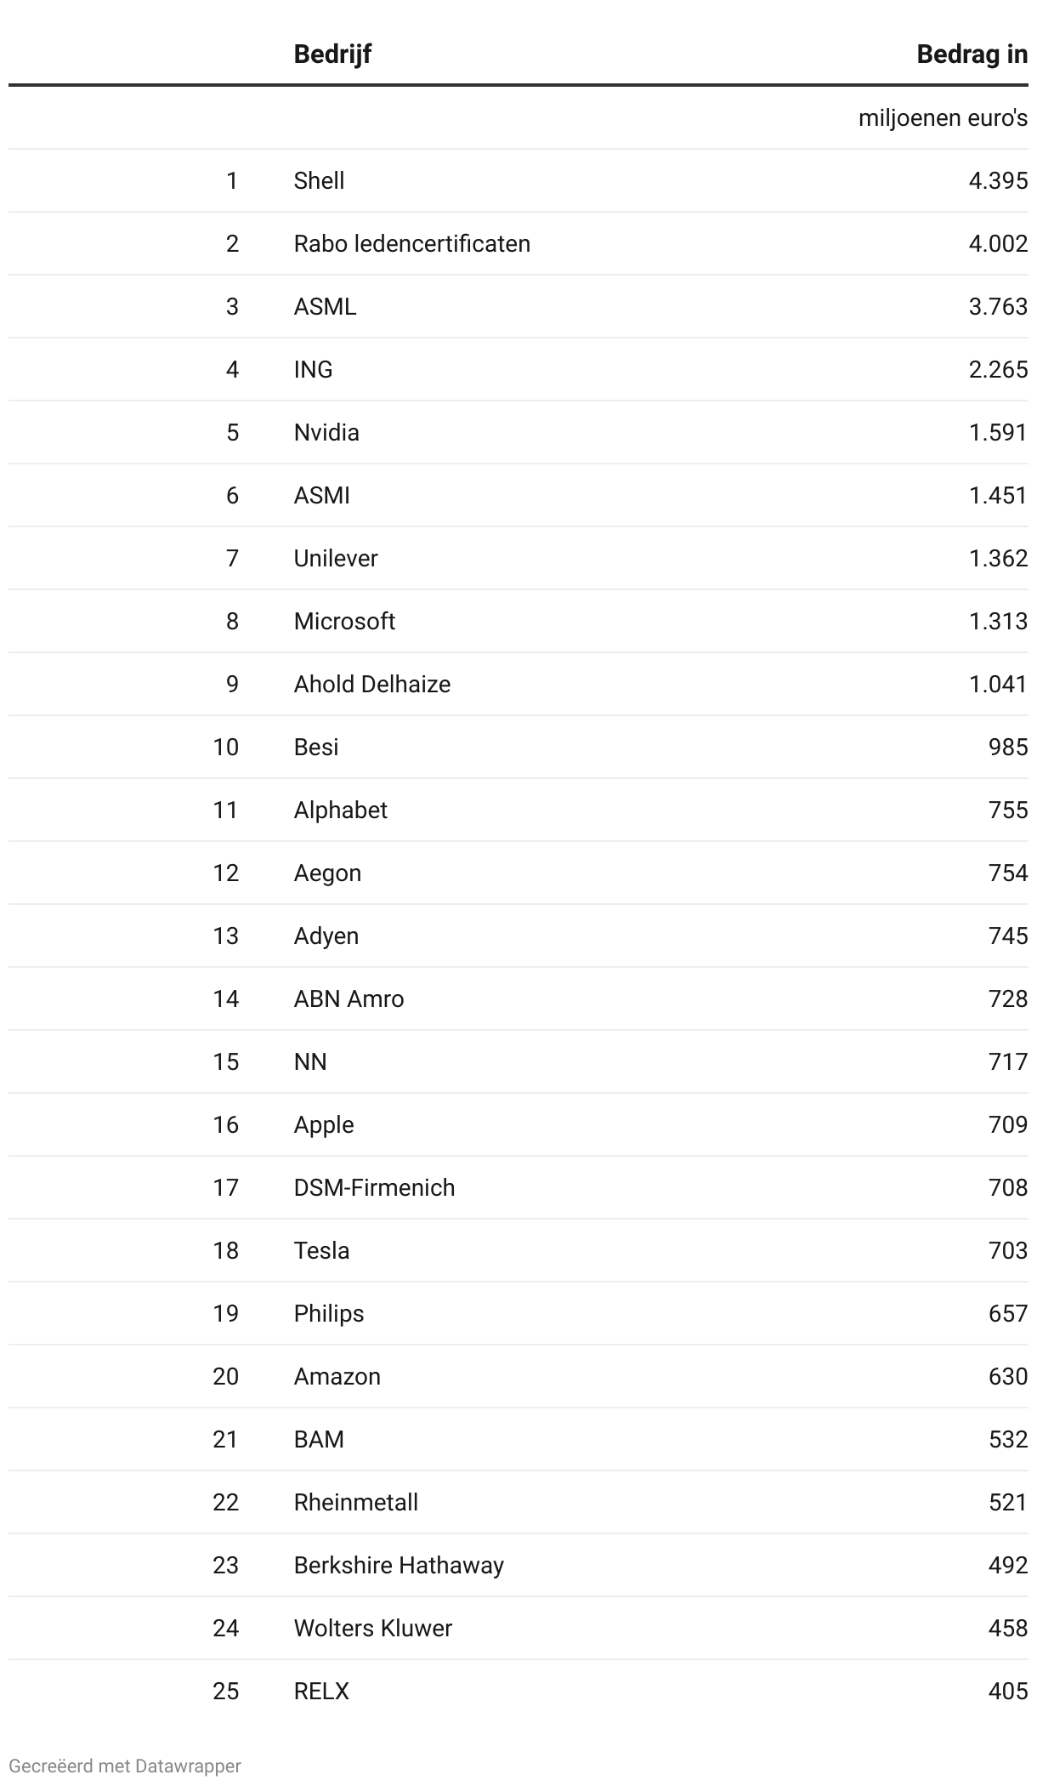
Task: Select the Ahold Delhaize entry
Action: [x=371, y=685]
